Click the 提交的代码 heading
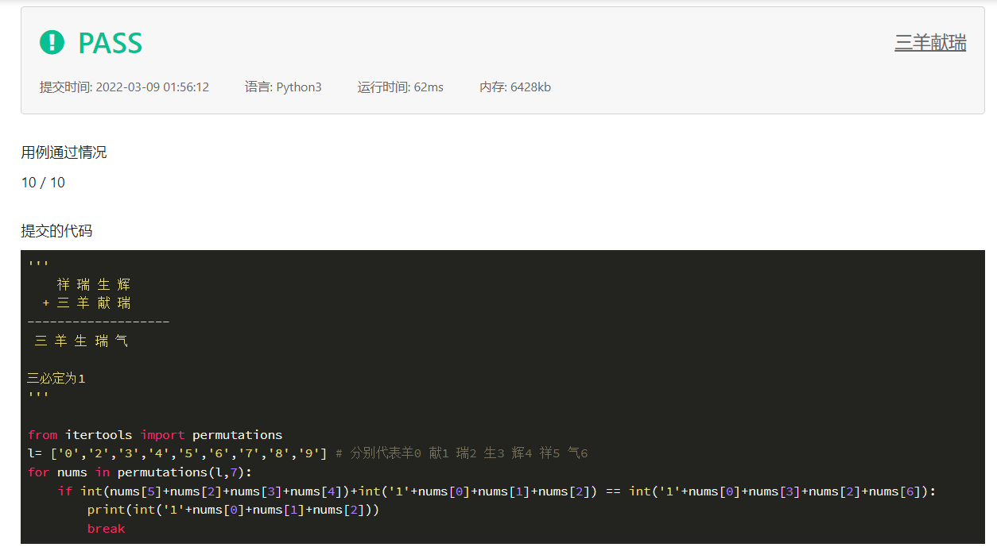This screenshot has width=997, height=551. tap(56, 231)
